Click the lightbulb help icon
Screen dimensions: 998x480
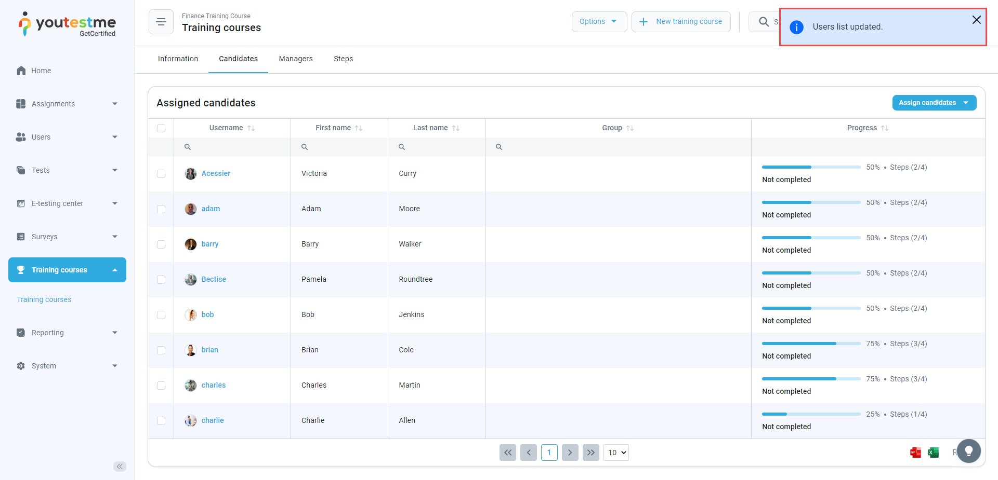(968, 451)
